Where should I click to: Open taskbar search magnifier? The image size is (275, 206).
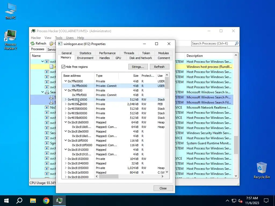point(19,201)
